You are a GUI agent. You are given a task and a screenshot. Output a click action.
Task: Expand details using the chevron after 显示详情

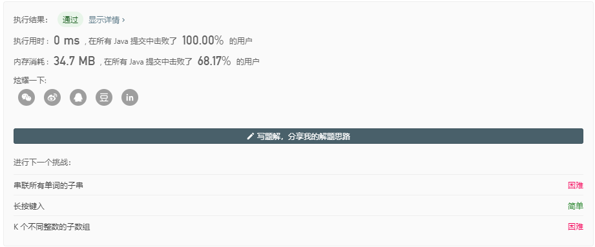tap(123, 20)
